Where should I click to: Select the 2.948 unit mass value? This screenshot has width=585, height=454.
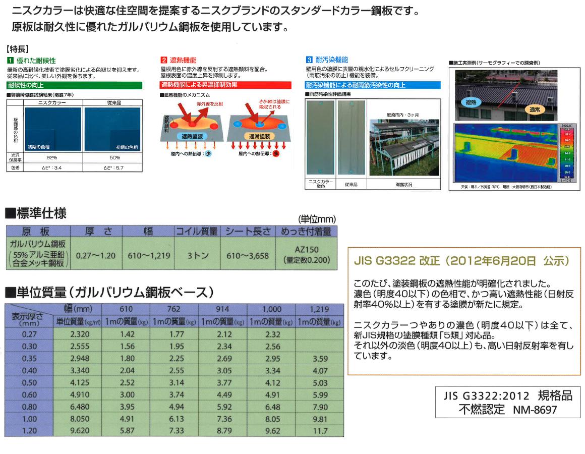80,359
